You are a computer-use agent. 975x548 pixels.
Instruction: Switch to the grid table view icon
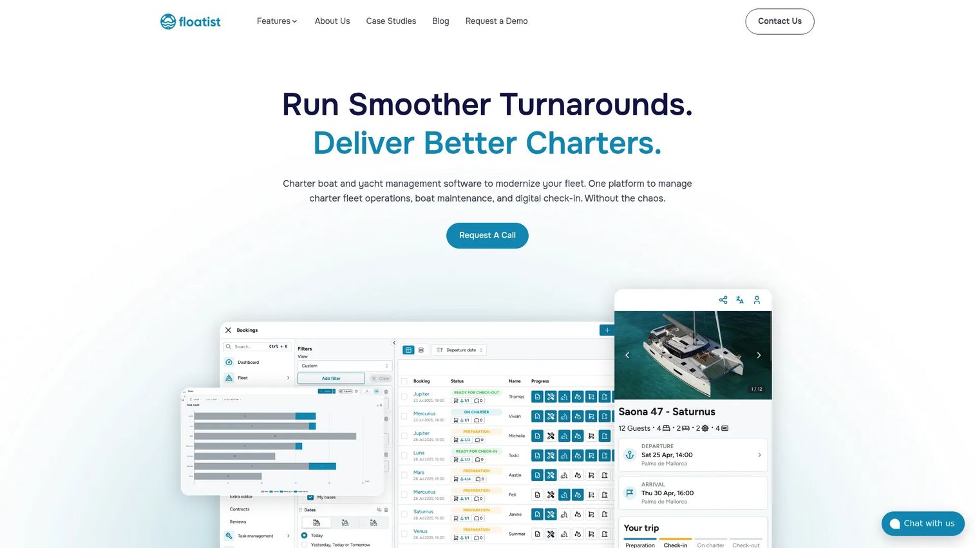(408, 350)
